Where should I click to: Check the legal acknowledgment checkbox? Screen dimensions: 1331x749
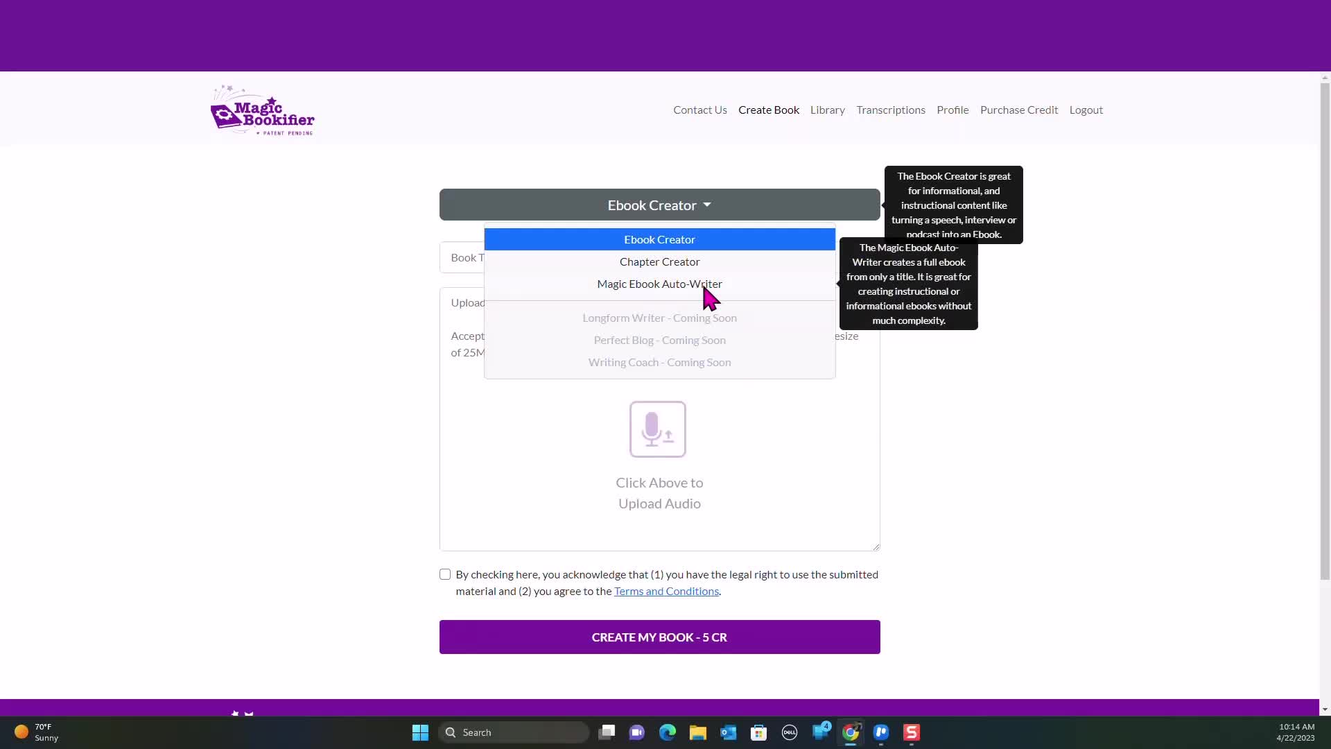click(445, 574)
